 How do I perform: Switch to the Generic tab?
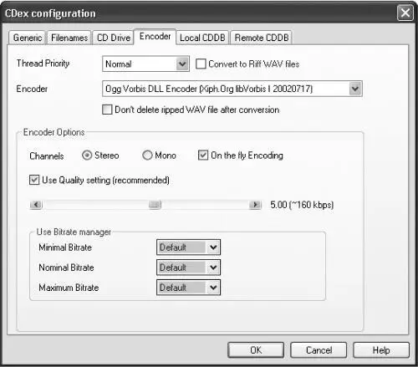coord(27,38)
